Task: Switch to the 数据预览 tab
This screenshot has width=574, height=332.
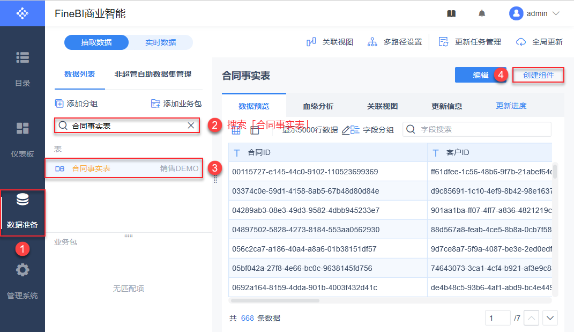Action: click(254, 106)
